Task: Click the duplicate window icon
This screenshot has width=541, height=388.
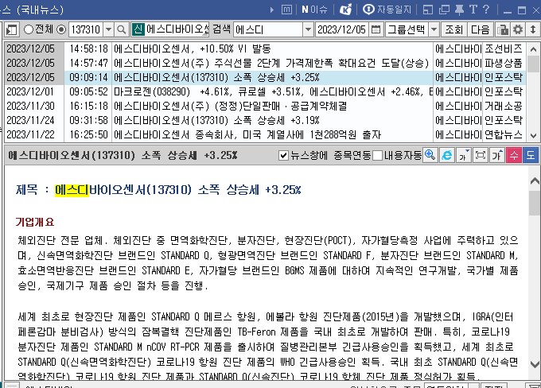Action: (444, 10)
